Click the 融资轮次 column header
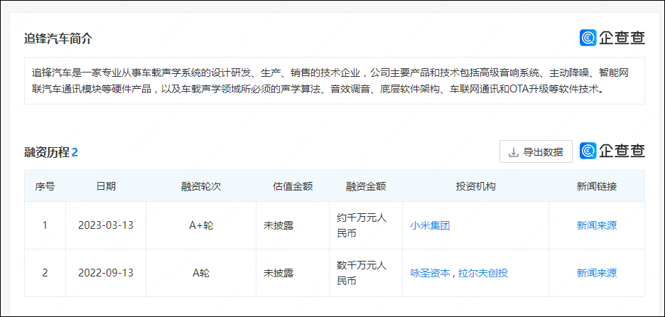 pyautogui.click(x=201, y=186)
